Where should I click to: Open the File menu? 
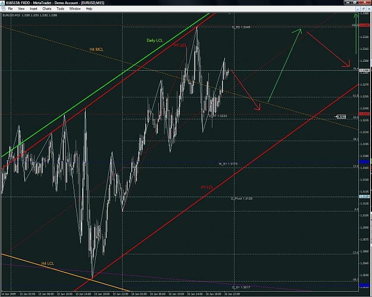11,9
